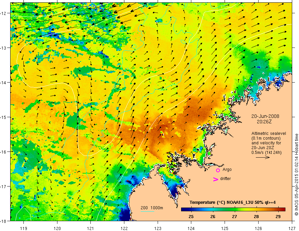The height and width of the screenshot is (231, 299).
Task: Click the '120' longitude axis label
Action: coord(57,228)
